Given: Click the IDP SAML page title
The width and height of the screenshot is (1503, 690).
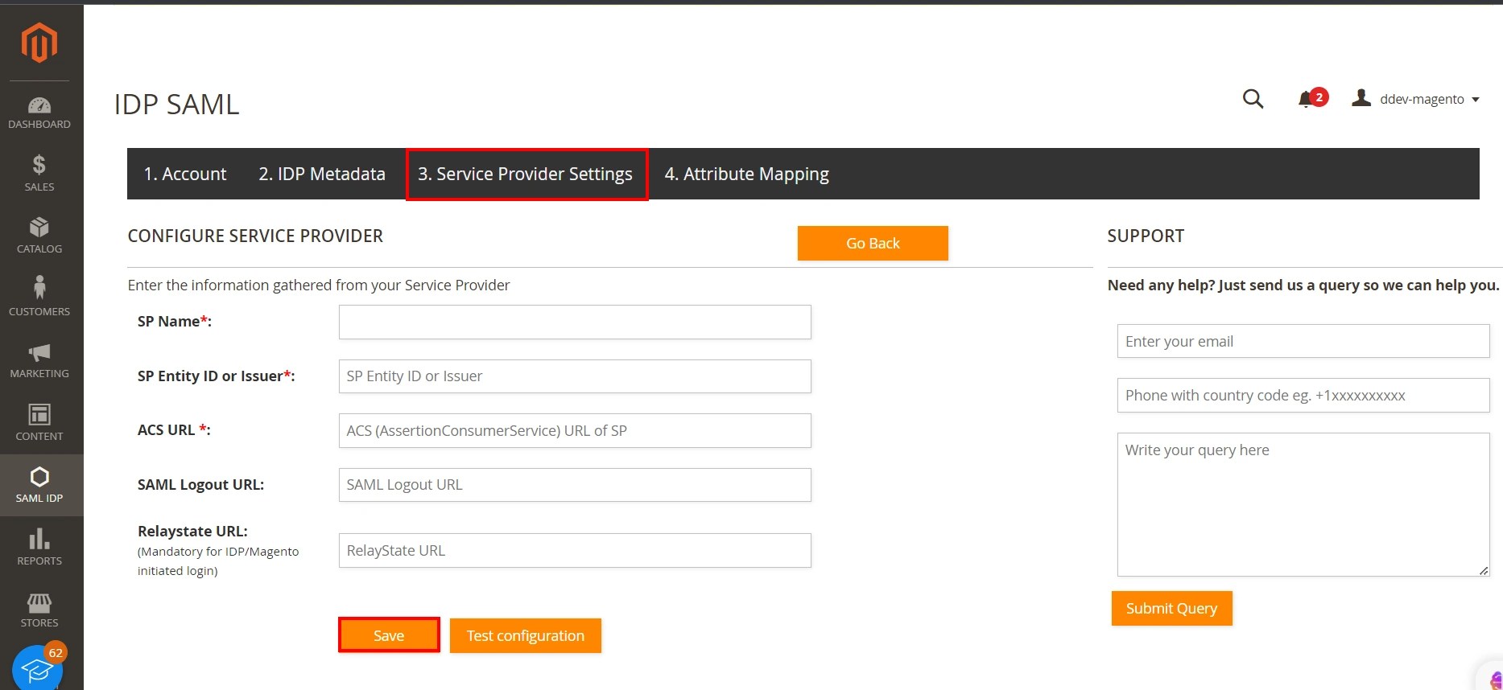Looking at the screenshot, I should pyautogui.click(x=177, y=105).
